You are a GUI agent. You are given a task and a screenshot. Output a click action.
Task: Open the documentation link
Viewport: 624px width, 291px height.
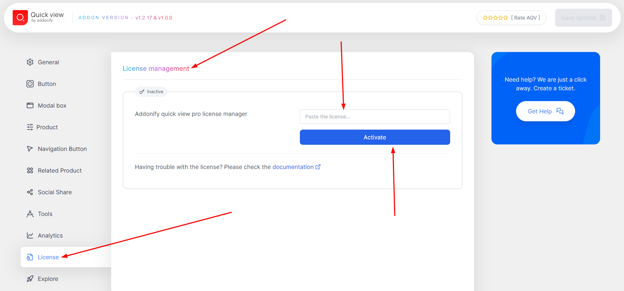coord(293,167)
